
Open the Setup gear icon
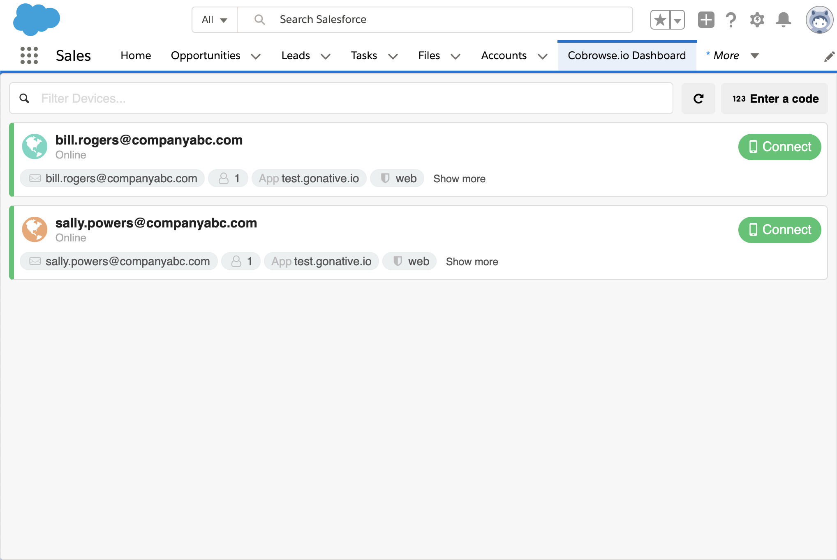(757, 19)
